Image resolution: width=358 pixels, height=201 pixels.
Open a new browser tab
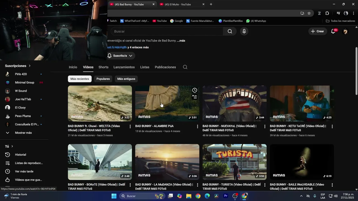pyautogui.click(x=211, y=4)
